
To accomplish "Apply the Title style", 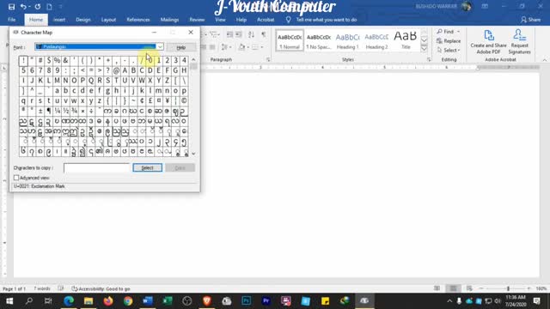I will (x=406, y=40).
